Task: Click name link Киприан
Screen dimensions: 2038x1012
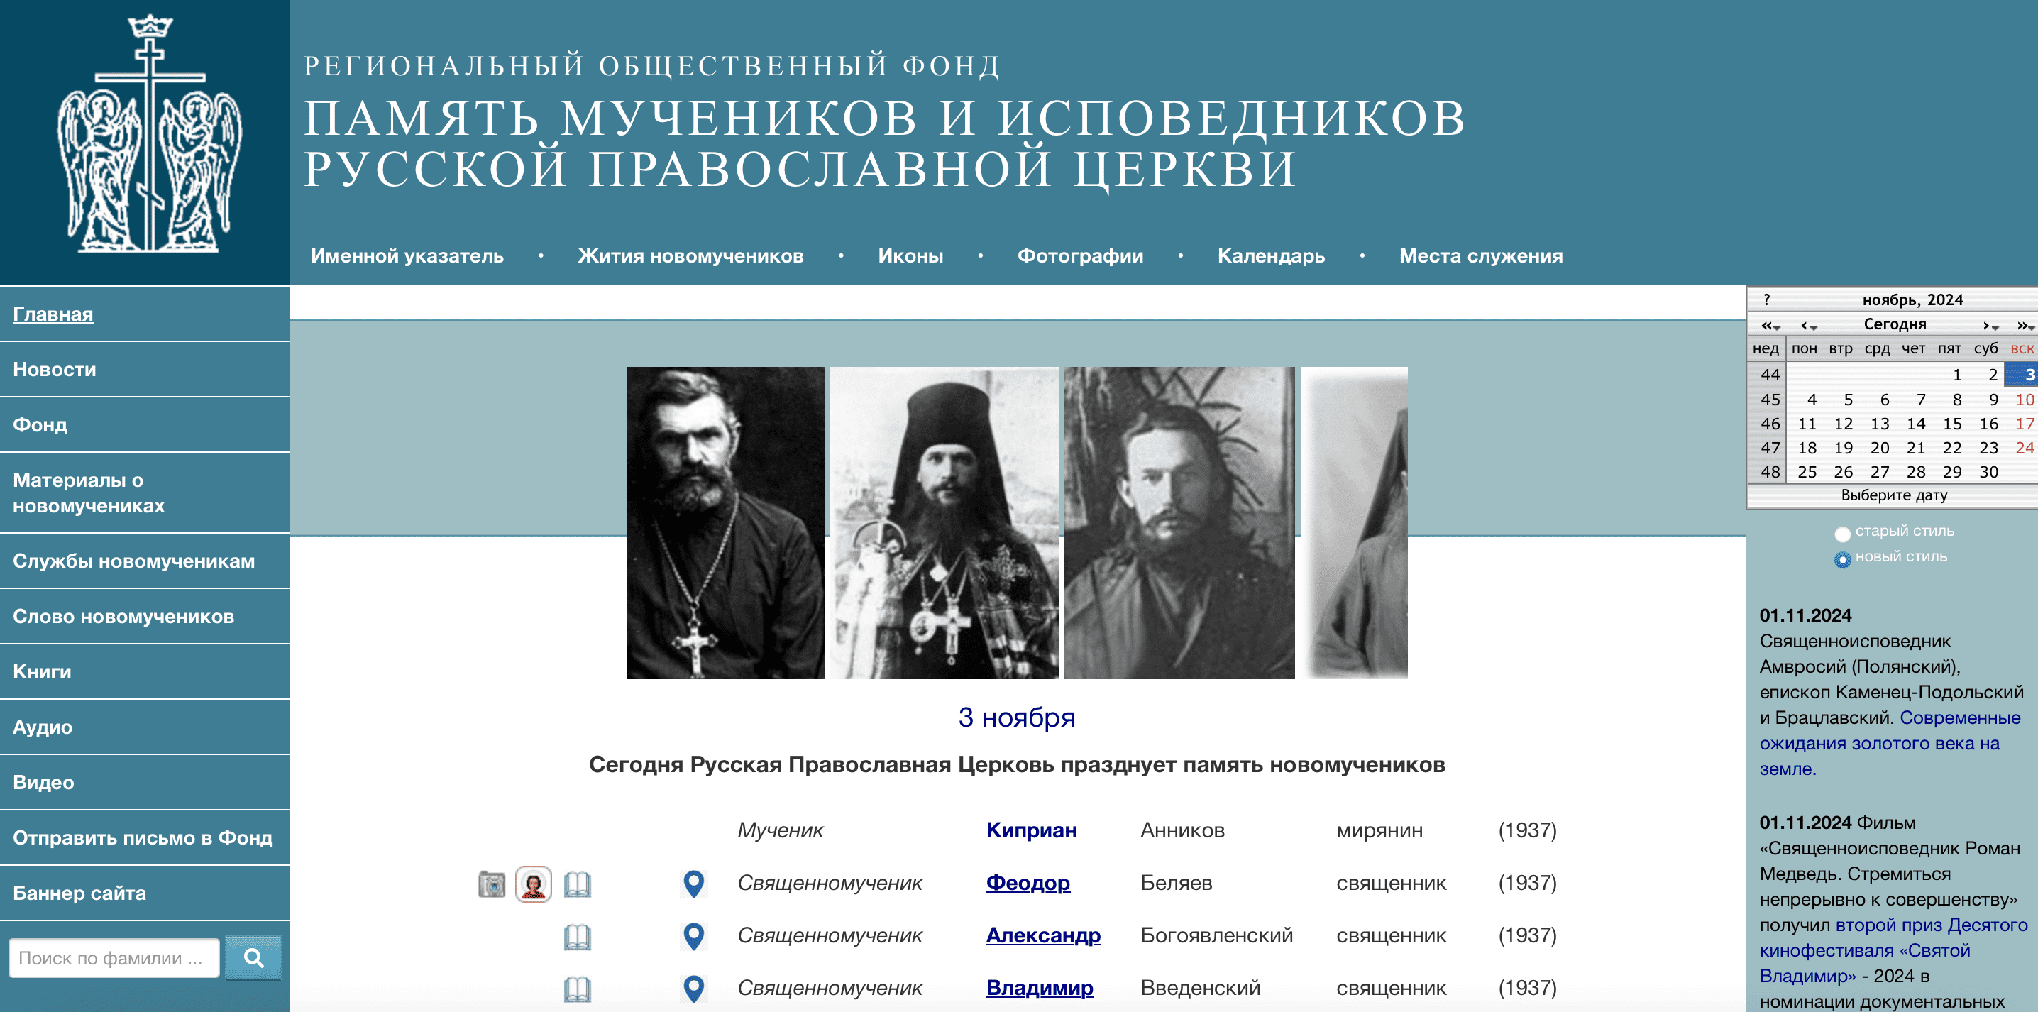Action: [1031, 830]
